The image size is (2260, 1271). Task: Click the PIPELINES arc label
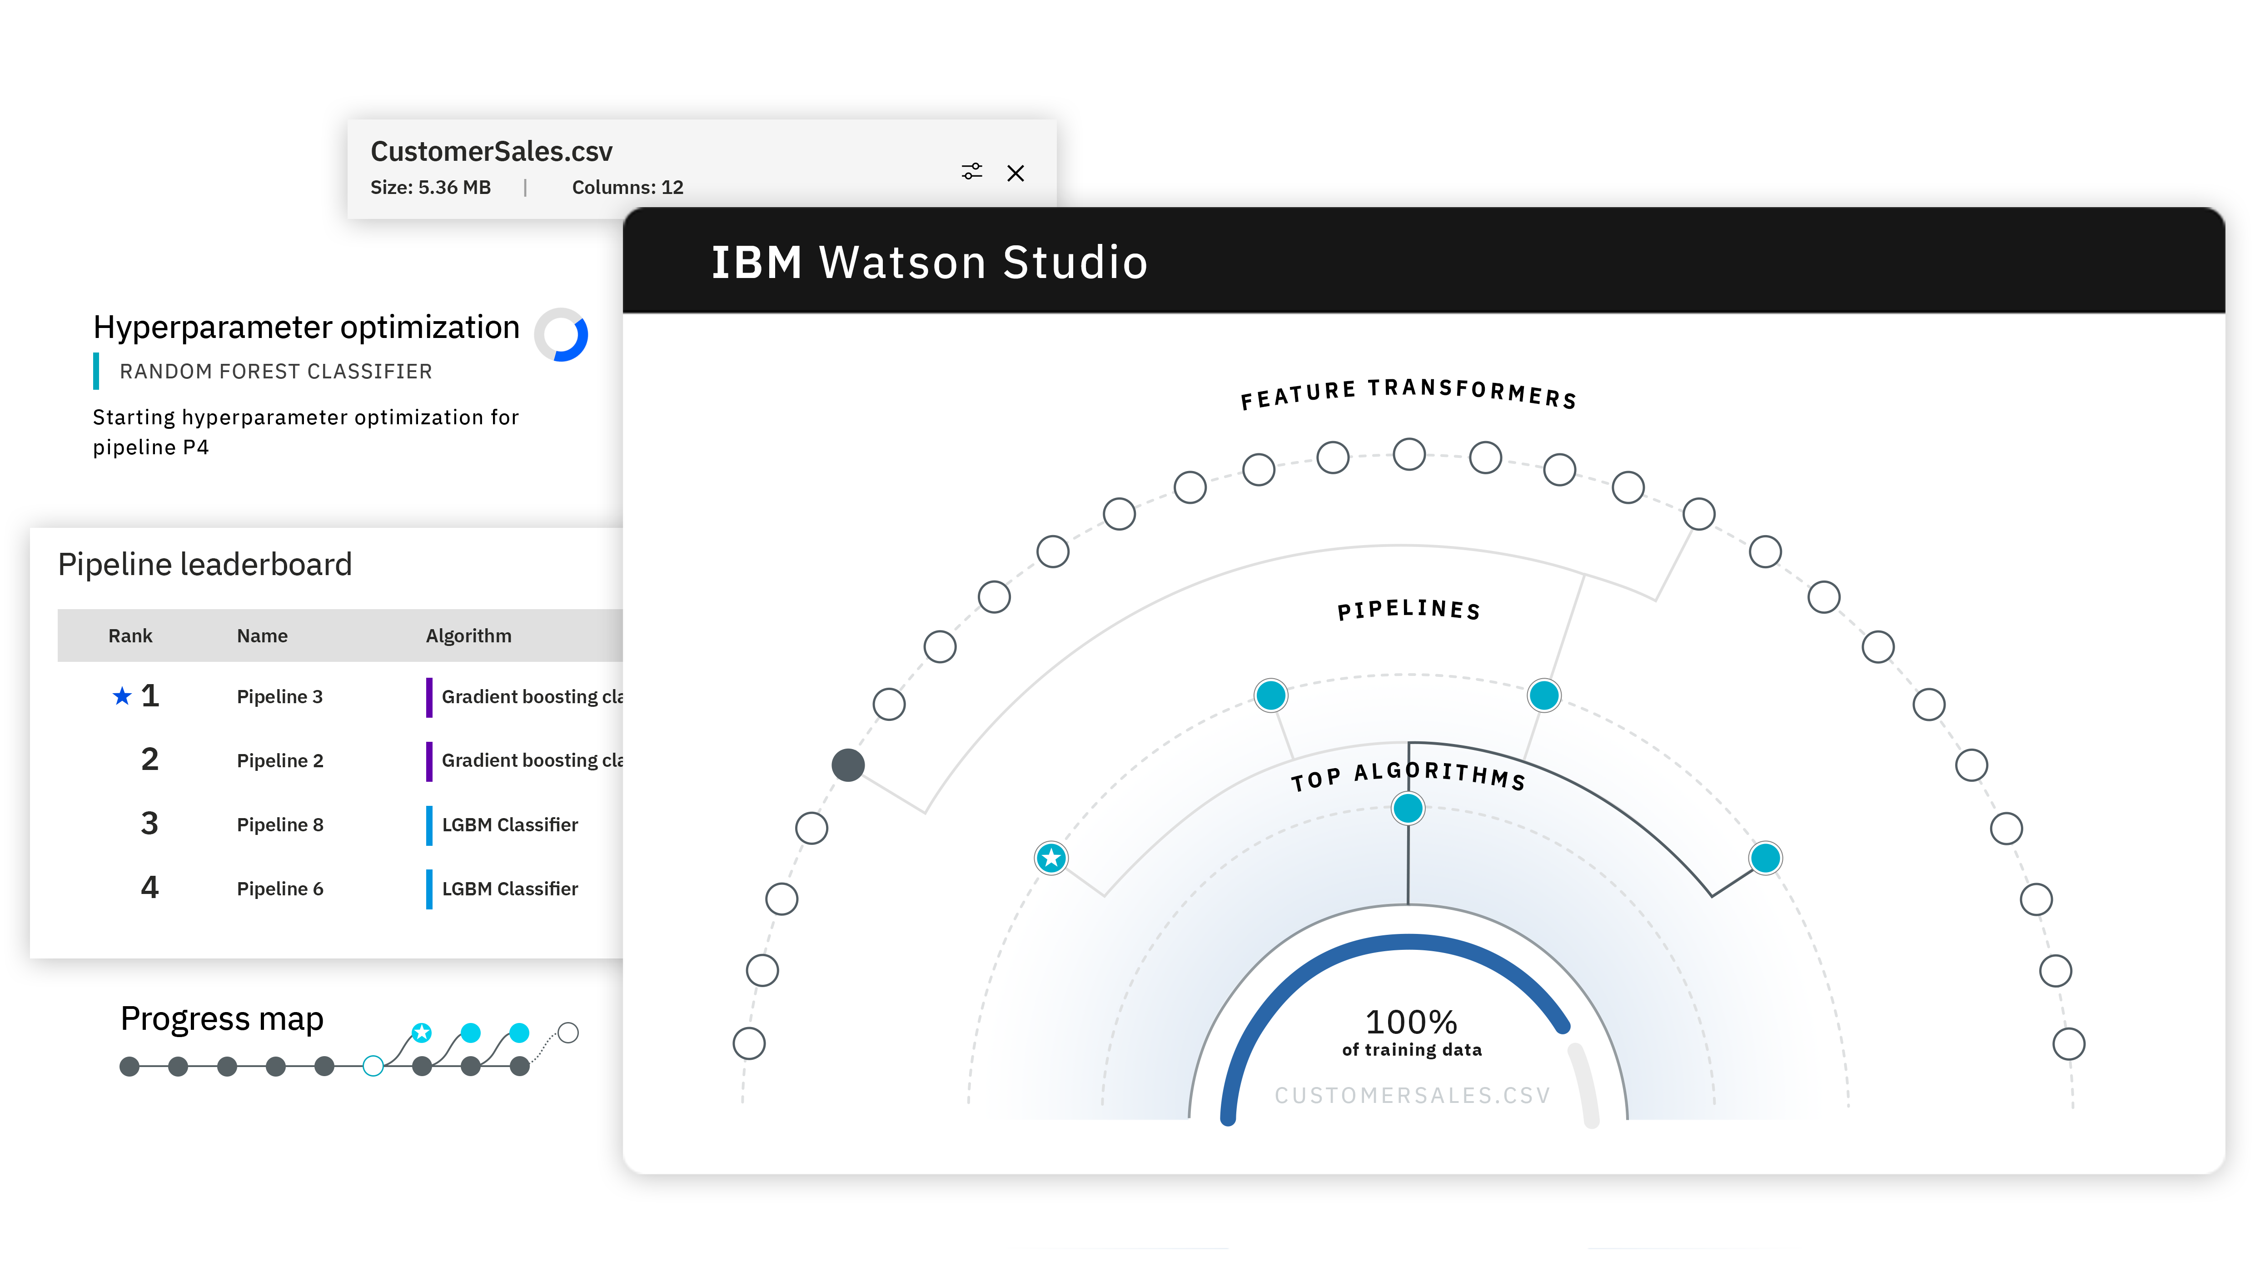(x=1409, y=609)
